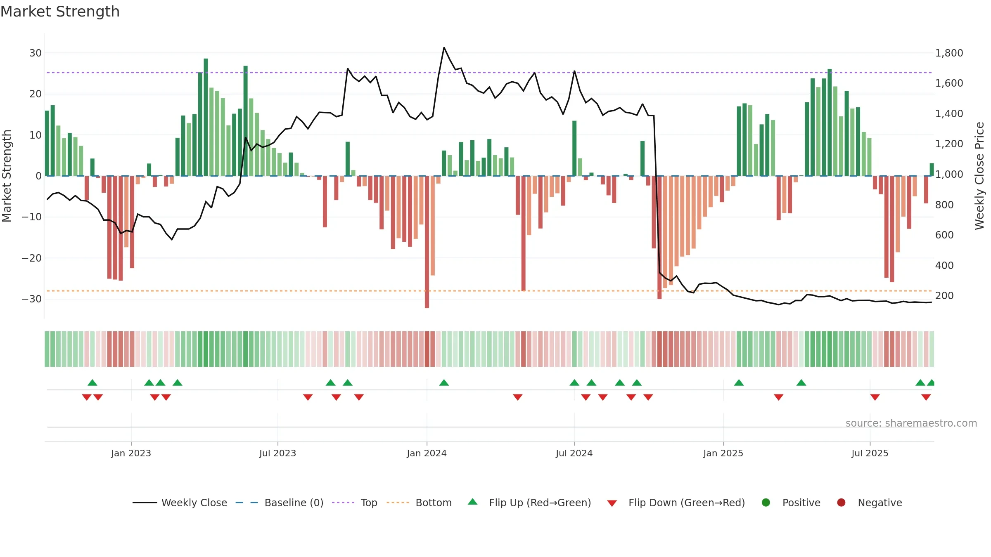Toggle the Bottom legend entry
This screenshot has height=557, width=991.
point(419,503)
